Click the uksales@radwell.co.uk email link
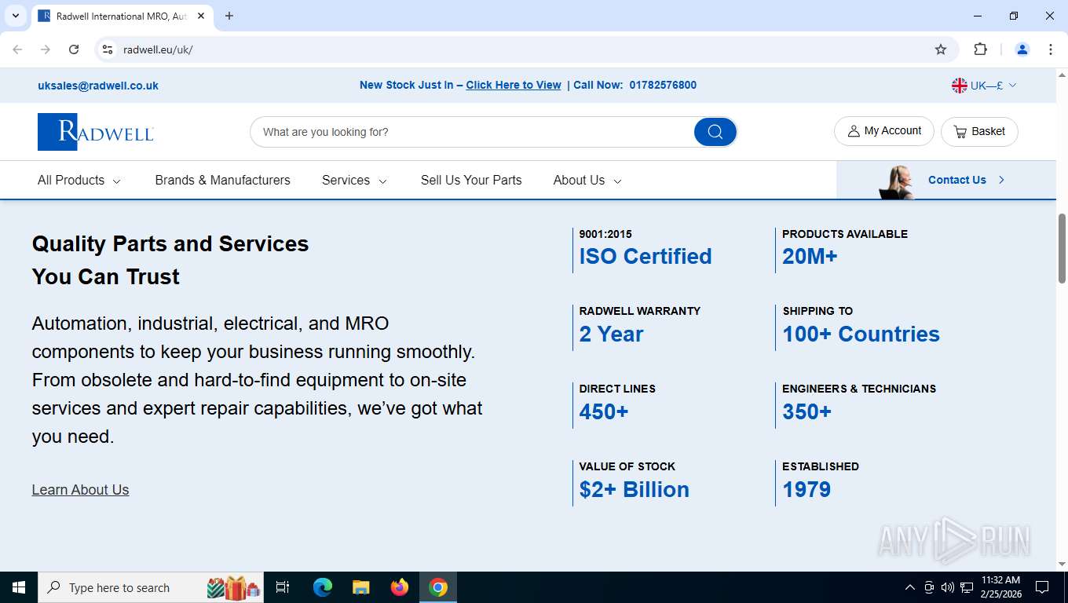 tap(98, 86)
